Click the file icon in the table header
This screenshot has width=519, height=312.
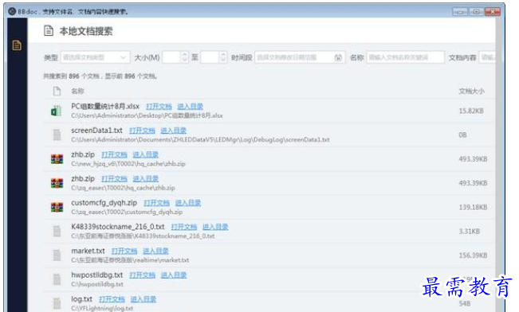[x=57, y=91]
